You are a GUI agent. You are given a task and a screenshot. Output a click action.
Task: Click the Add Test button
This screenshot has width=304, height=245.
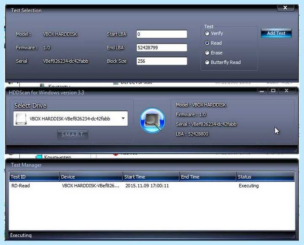tap(276, 33)
